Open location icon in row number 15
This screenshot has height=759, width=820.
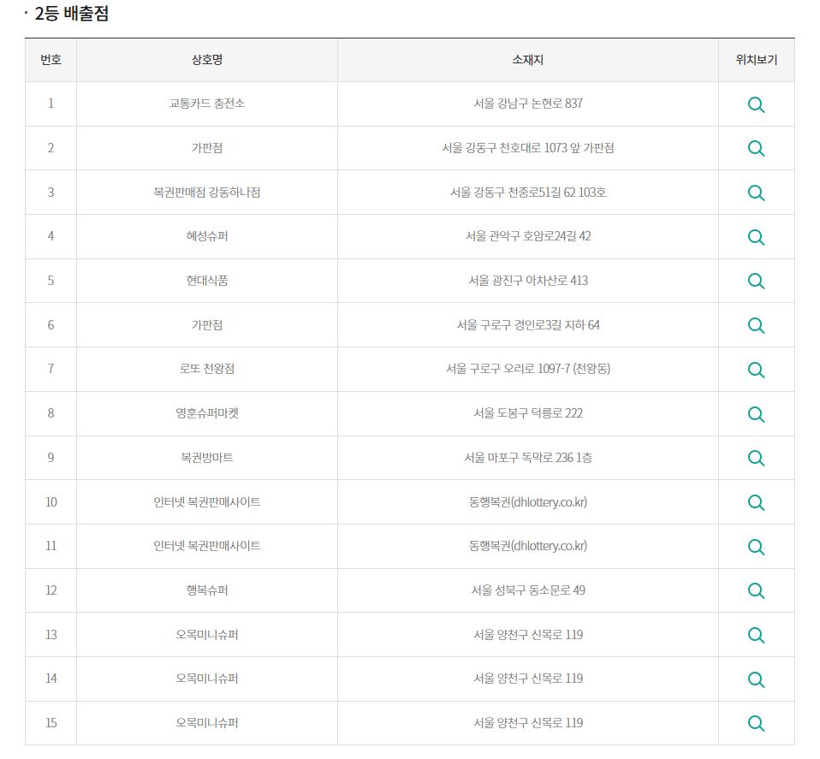click(756, 724)
